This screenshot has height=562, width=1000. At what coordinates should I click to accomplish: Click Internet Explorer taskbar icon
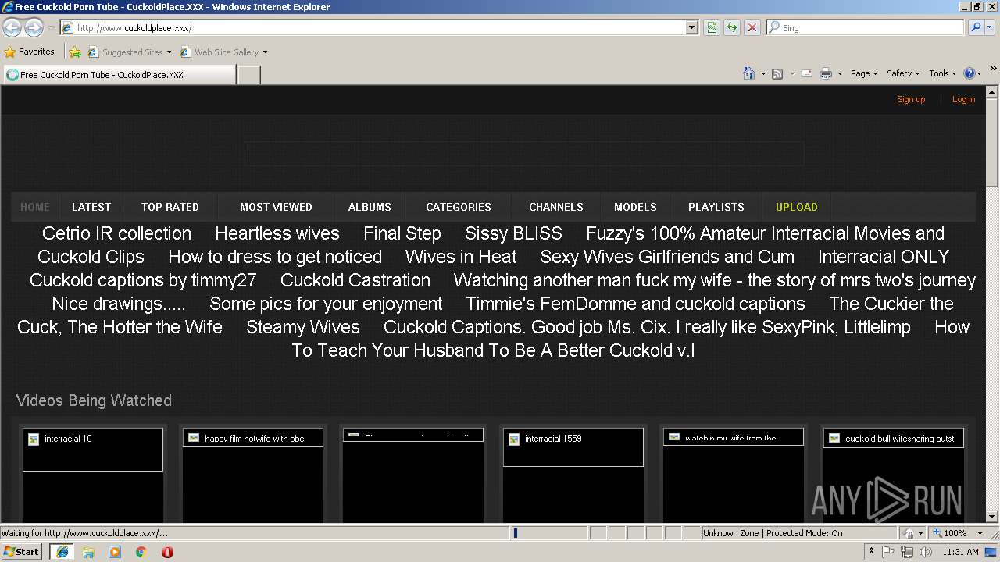coord(62,552)
